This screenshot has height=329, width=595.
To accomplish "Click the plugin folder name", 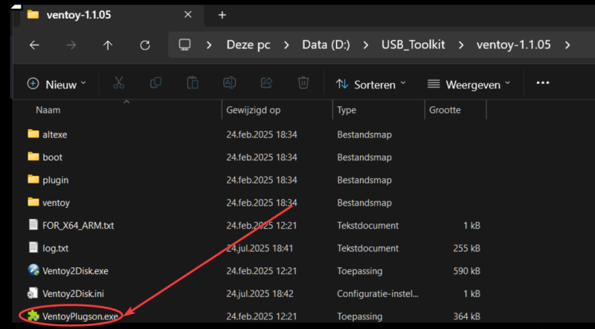I will pyautogui.click(x=55, y=180).
